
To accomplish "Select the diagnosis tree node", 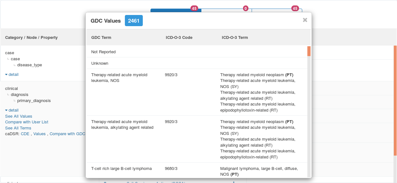I will pyautogui.click(x=20, y=95).
